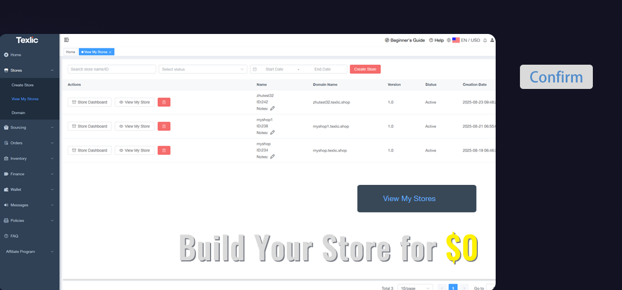The height and width of the screenshot is (290, 622).
Task: Click the globe language icon
Action: 449,40
